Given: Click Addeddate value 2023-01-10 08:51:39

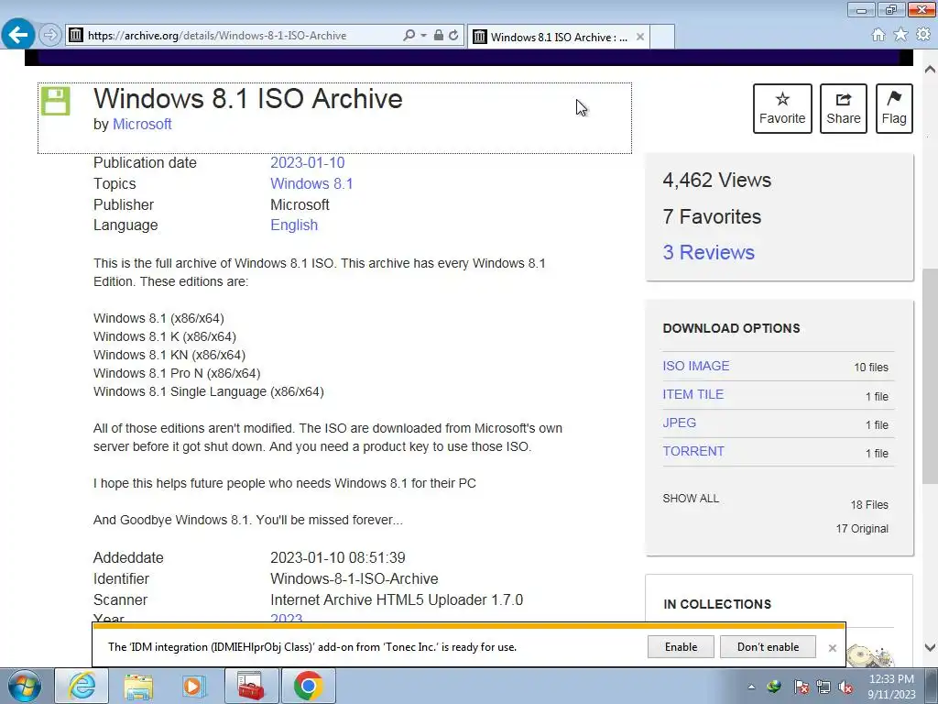Looking at the screenshot, I should 338,558.
